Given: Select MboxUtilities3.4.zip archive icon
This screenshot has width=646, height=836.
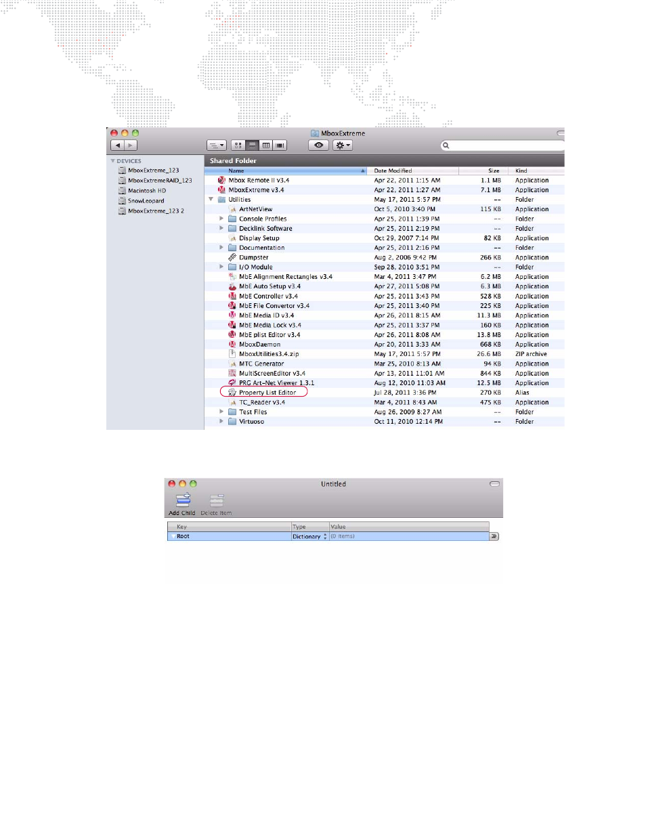Looking at the screenshot, I should tap(232, 354).
